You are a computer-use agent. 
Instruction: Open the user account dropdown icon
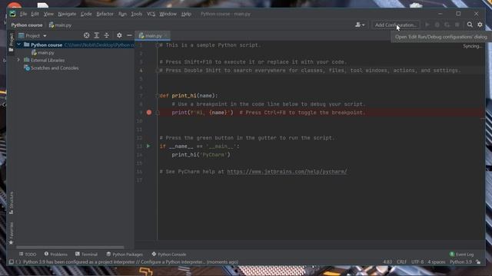point(360,25)
